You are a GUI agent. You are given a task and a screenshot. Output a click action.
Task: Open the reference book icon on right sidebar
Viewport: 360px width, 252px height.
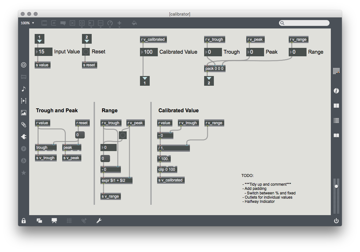(336, 106)
